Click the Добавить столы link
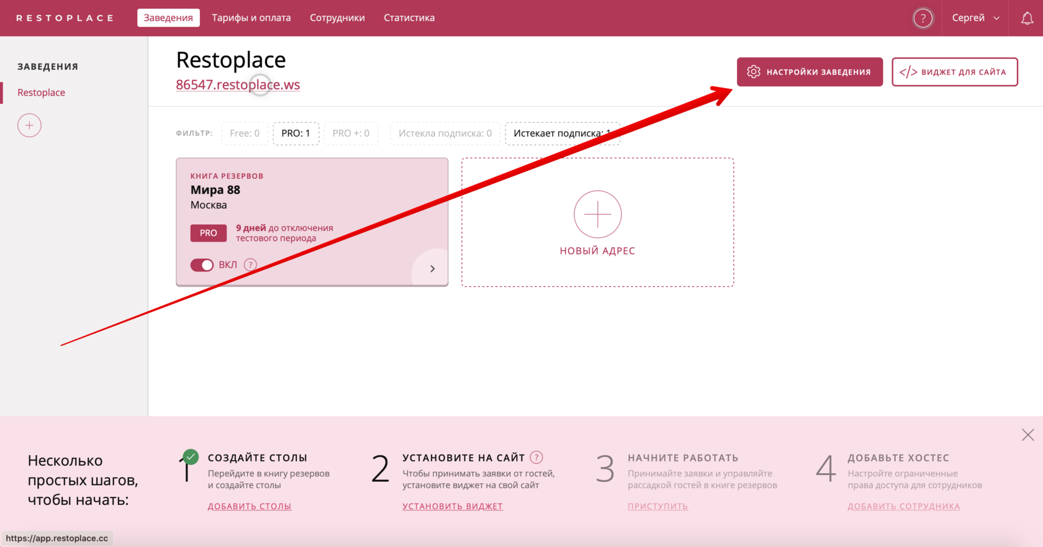This screenshot has width=1043, height=547. 250,506
